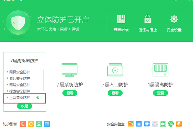Click 查看 under 1层隔离防护

[x=160, y=93]
